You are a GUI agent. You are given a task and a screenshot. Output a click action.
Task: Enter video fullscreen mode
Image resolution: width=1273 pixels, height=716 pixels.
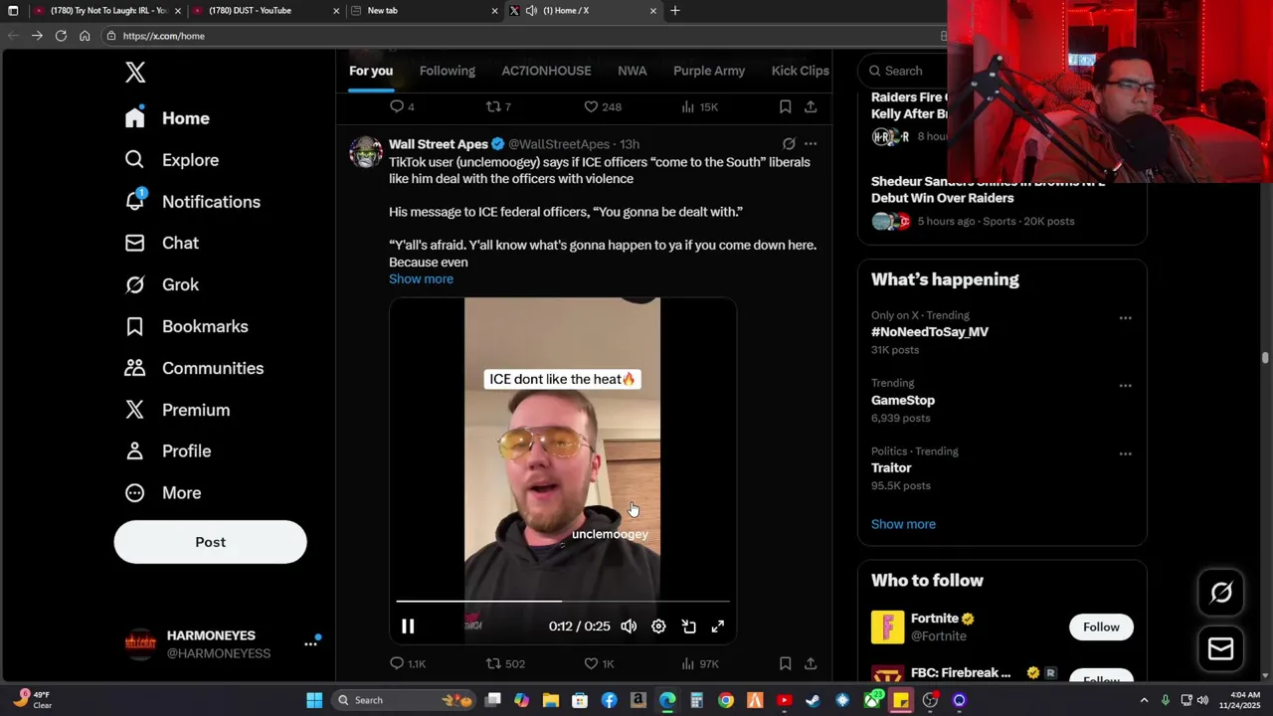[x=718, y=626]
